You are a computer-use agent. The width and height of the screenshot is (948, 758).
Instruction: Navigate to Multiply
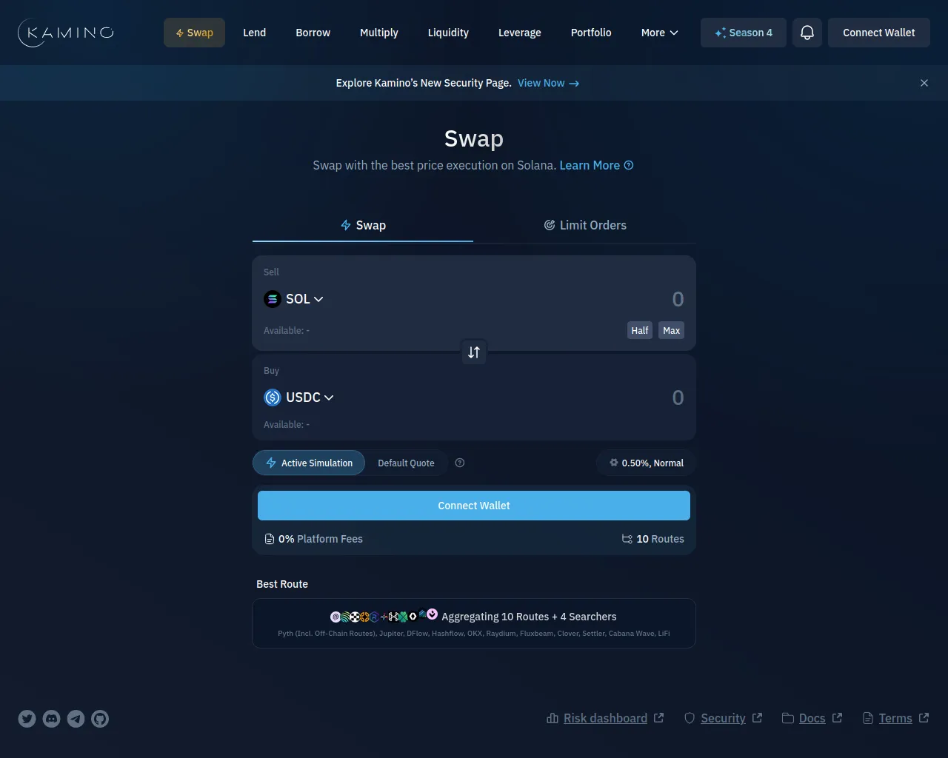coord(379,33)
